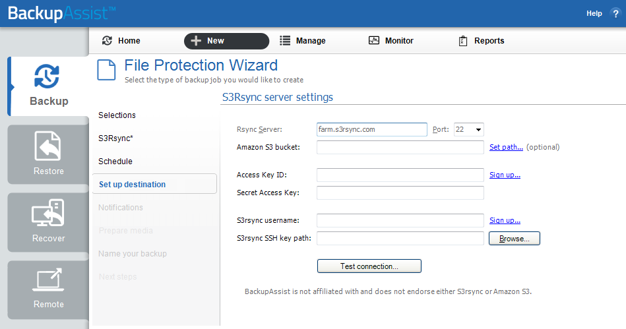Click the BackupAssist logo
626x329 pixels.
(61, 13)
